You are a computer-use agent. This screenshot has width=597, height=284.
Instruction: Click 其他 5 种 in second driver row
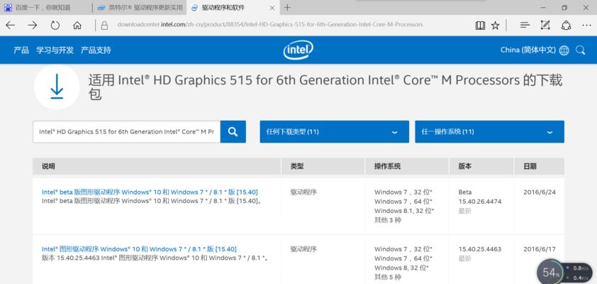coord(388,277)
